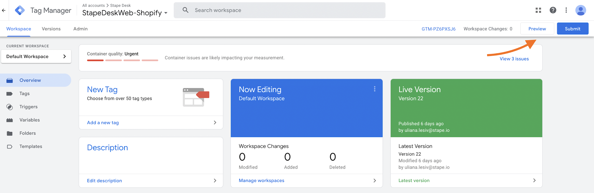
Task: Click the Preview button
Action: 537,29
